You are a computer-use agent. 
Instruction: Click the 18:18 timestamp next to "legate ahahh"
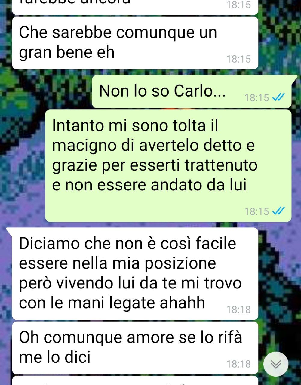238,310
